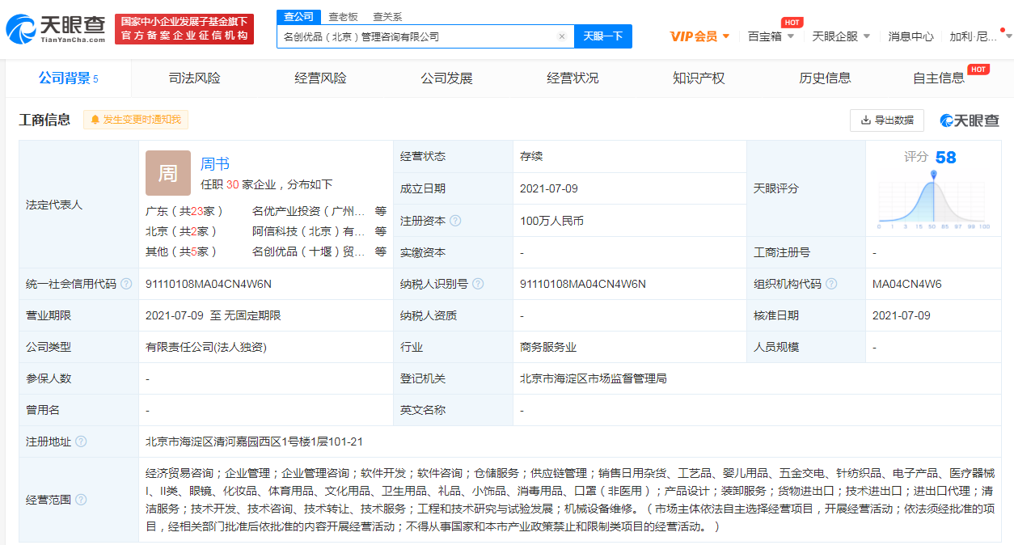Open the 百宝箱 dropdown menu

771,36
